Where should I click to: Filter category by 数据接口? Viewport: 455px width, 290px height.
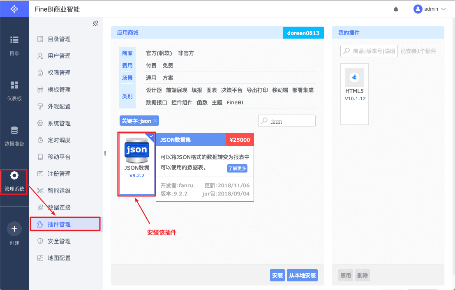(x=157, y=102)
